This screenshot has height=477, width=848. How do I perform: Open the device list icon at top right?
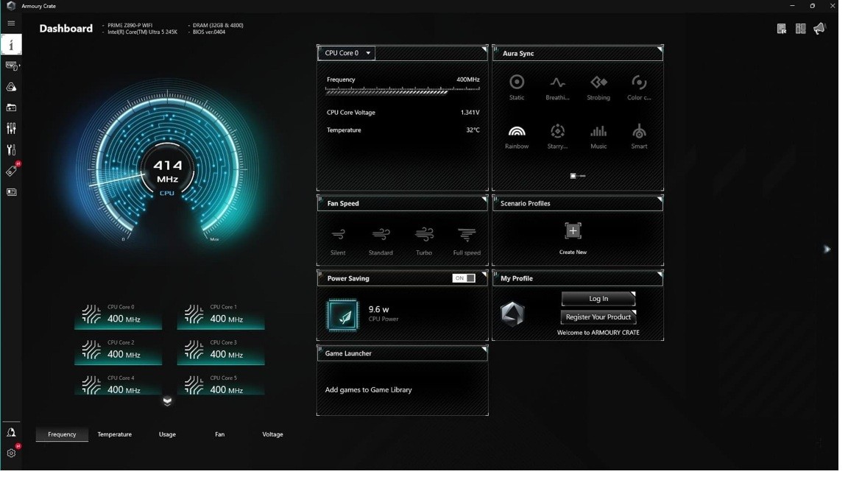(782, 29)
